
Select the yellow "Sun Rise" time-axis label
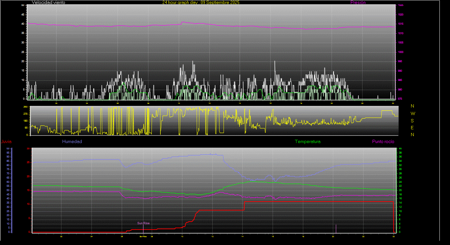click(x=143, y=236)
